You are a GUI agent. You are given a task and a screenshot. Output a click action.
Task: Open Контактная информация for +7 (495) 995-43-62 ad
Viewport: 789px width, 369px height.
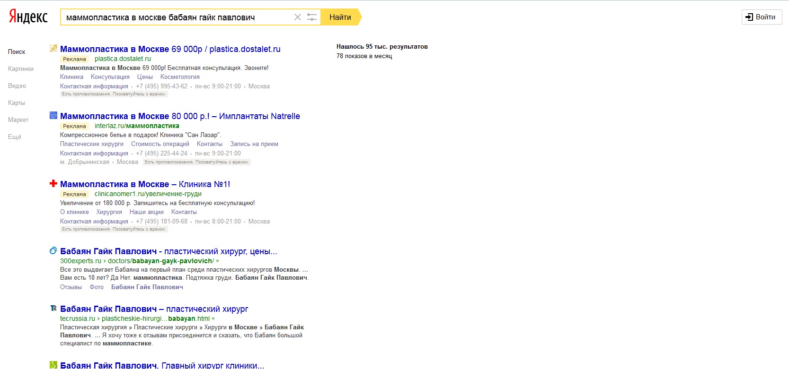[94, 86]
